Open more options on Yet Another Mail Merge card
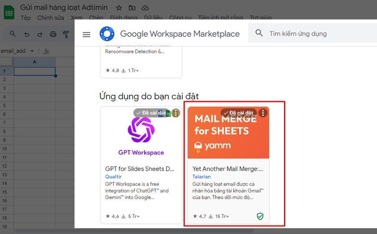The height and width of the screenshot is (234, 377). coord(263,113)
